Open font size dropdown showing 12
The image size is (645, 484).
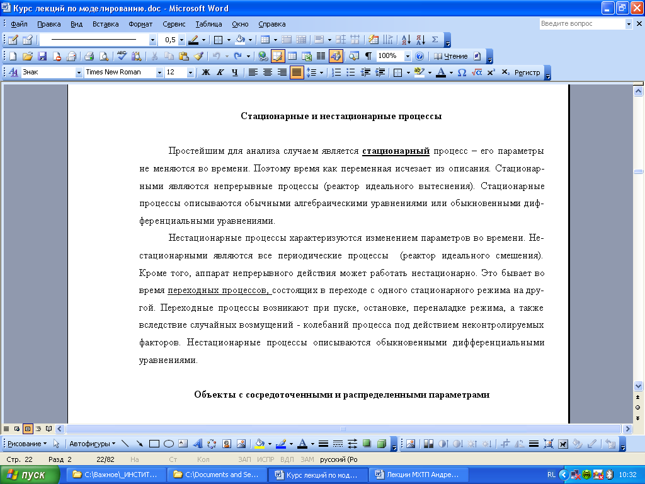pyautogui.click(x=190, y=73)
